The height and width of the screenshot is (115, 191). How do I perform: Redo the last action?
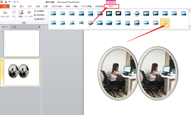(x=14, y=2)
